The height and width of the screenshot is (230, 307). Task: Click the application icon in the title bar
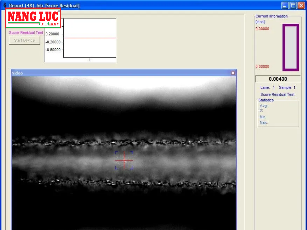[5, 5]
